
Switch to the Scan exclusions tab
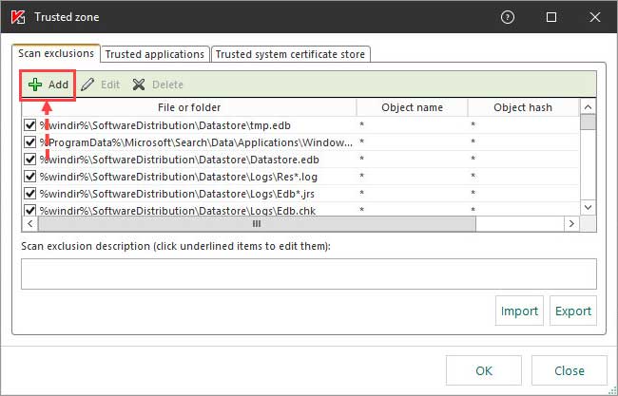56,53
